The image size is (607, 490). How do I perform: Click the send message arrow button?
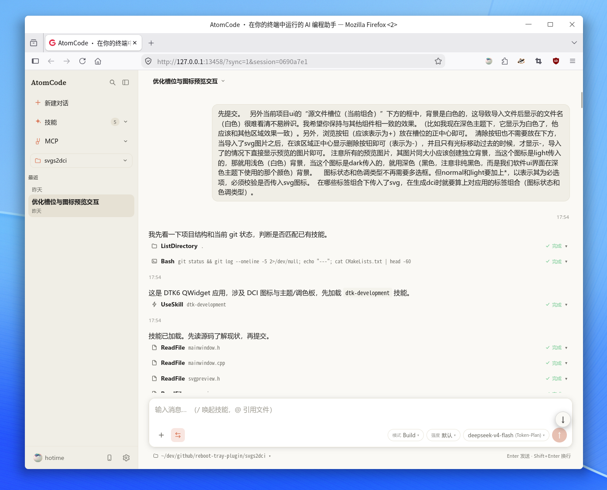point(559,435)
